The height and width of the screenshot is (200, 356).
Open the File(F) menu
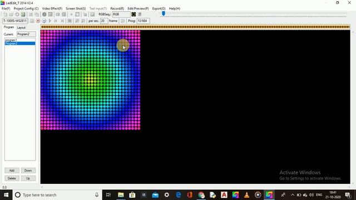tap(6, 8)
